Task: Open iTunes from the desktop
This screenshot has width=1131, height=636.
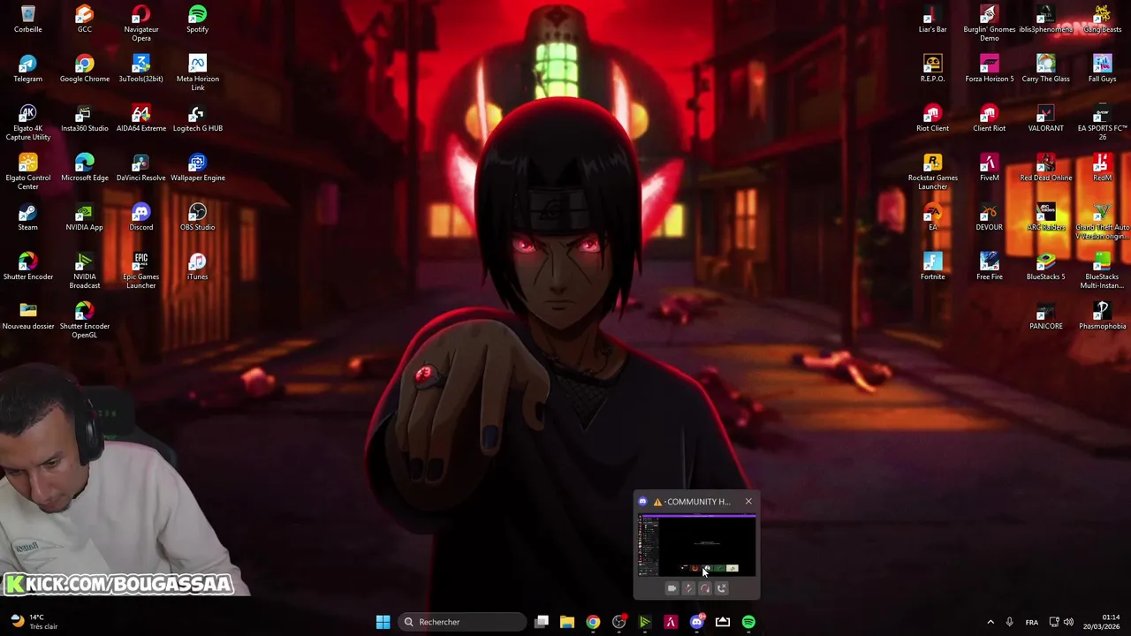Action: (x=197, y=267)
